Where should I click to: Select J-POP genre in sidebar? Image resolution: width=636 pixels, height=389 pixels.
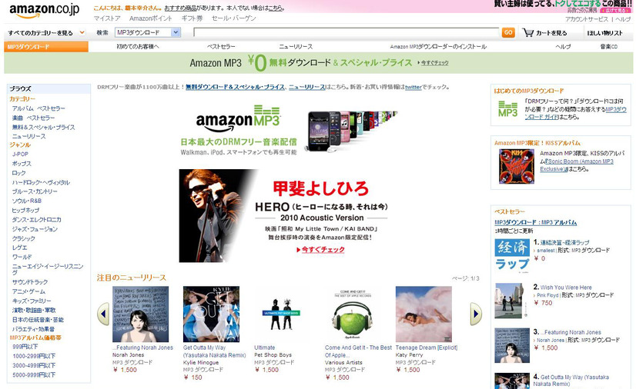(x=20, y=155)
